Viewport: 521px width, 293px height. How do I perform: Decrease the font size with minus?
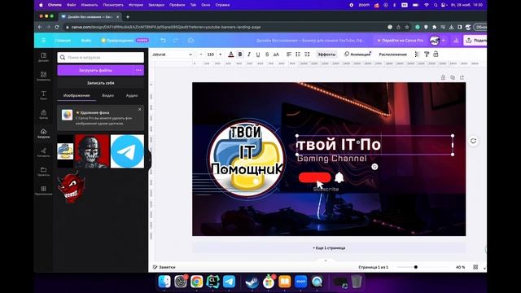[201, 55]
